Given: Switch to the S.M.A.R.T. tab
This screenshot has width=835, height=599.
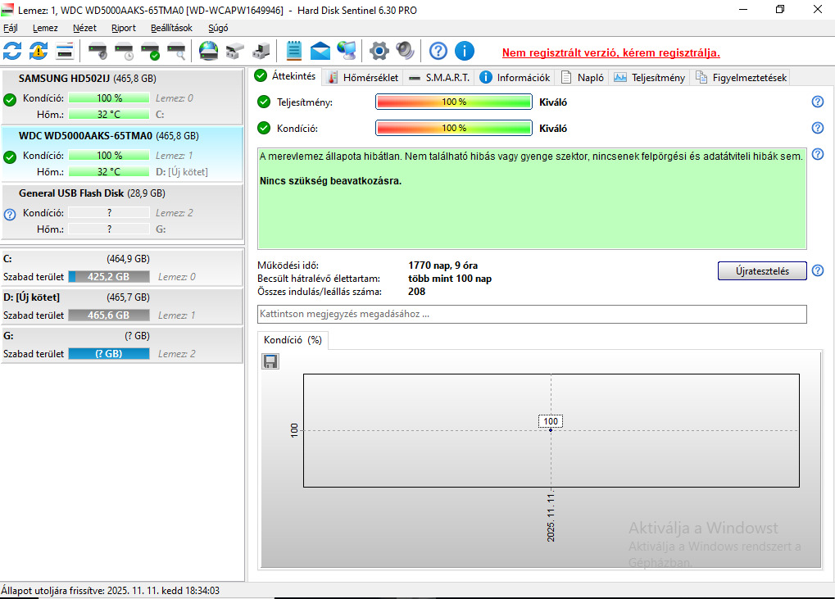Looking at the screenshot, I should [440, 78].
